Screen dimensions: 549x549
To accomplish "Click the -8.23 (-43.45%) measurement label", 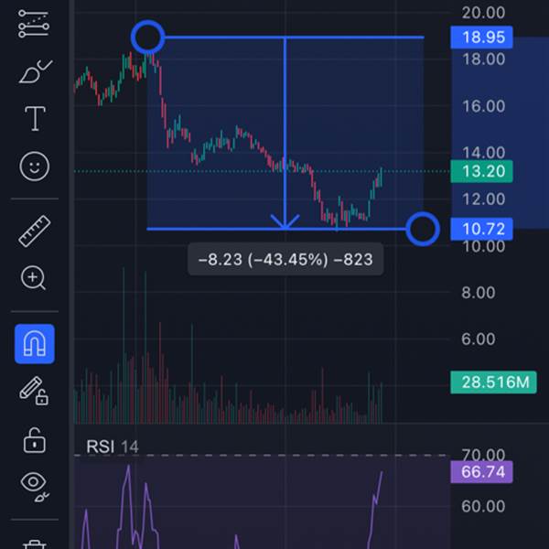I will (285, 260).
